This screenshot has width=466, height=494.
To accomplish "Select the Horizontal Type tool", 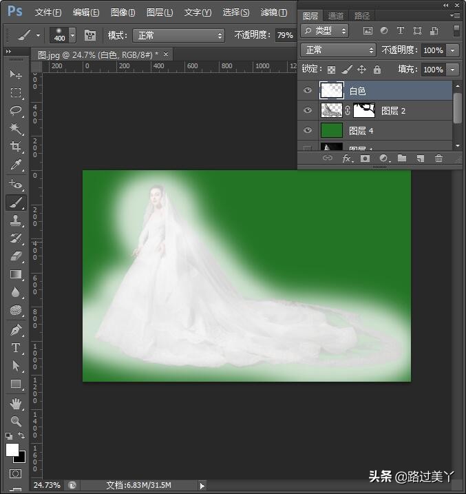I will pos(15,348).
